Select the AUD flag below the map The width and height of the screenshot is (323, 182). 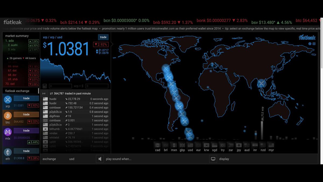(247, 145)
